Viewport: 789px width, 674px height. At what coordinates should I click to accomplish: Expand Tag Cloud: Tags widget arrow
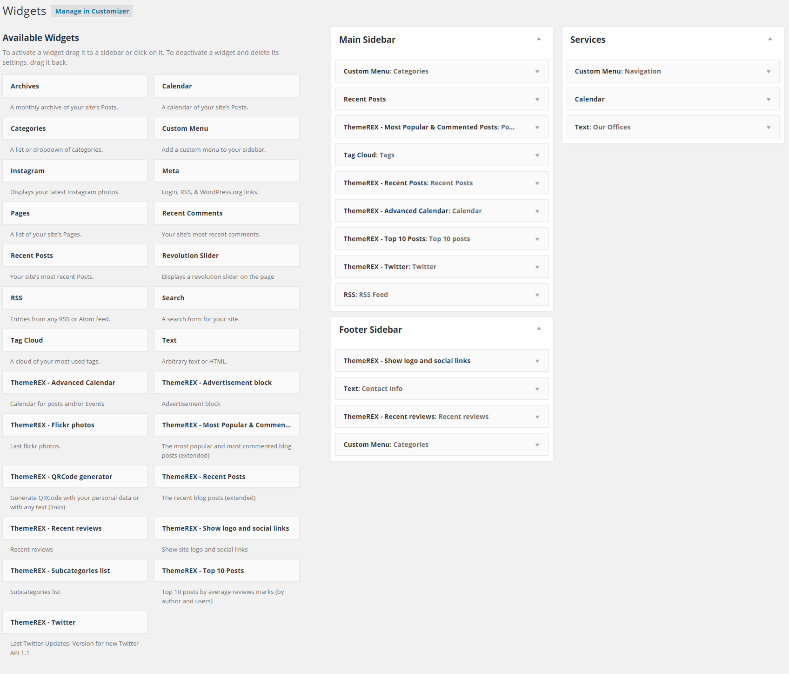pyautogui.click(x=537, y=155)
